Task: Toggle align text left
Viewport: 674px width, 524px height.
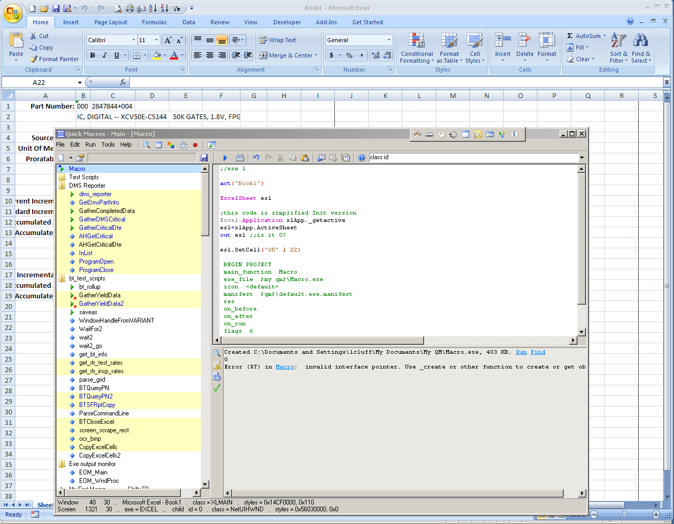Action: click(198, 55)
